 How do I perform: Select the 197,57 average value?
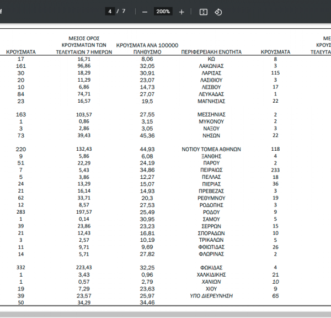84,212
